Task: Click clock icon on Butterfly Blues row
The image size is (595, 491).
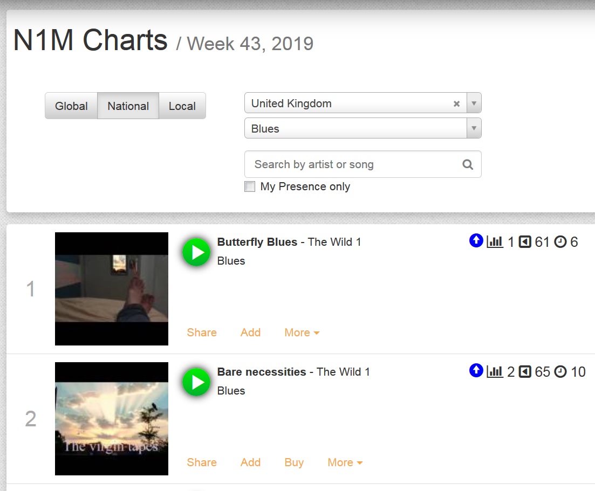Action: pyautogui.click(x=560, y=242)
